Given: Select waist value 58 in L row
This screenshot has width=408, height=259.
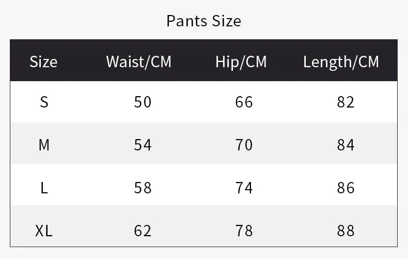Looking at the screenshot, I should coord(143,188).
